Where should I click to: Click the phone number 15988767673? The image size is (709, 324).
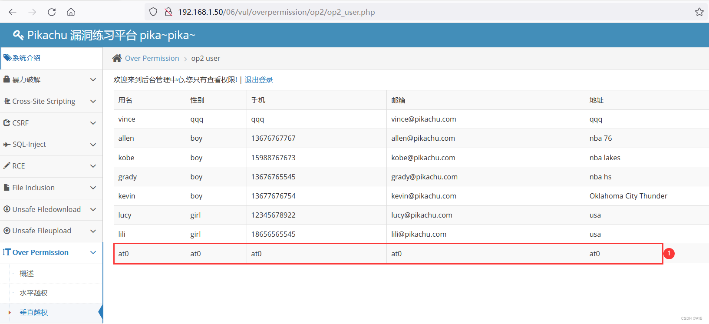273,158
